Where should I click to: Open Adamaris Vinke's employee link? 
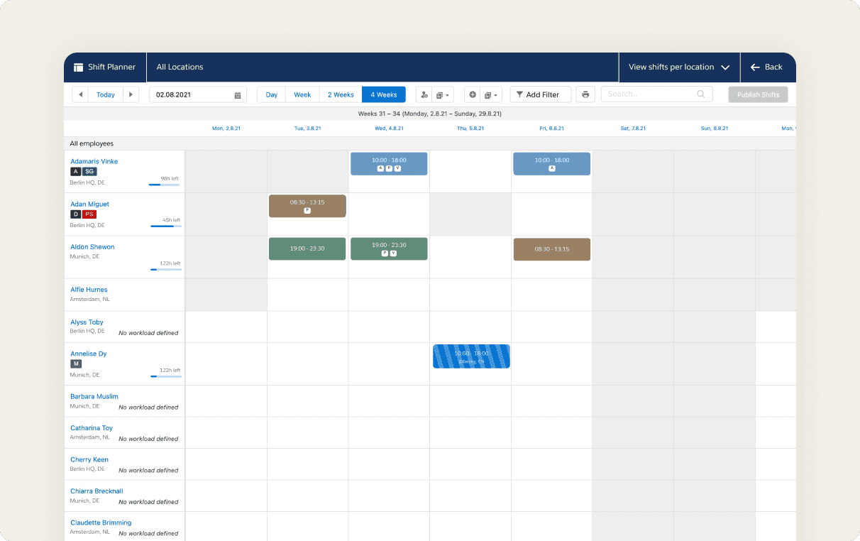94,161
